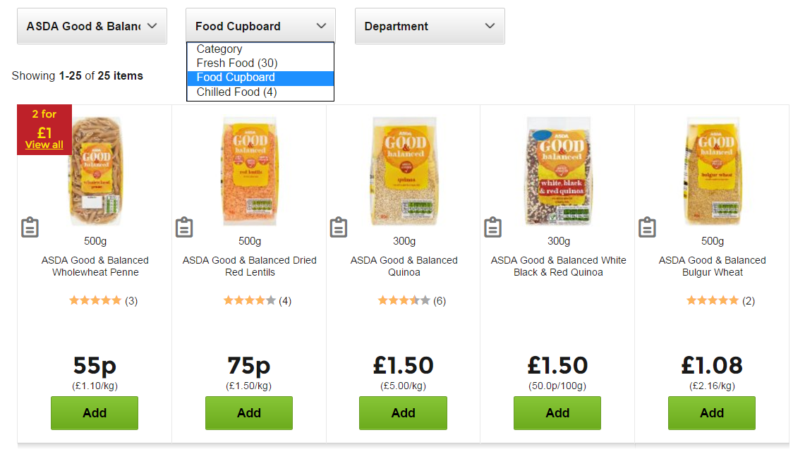
Task: Open the ASDA Good & Balanced dropdown
Action: point(91,26)
